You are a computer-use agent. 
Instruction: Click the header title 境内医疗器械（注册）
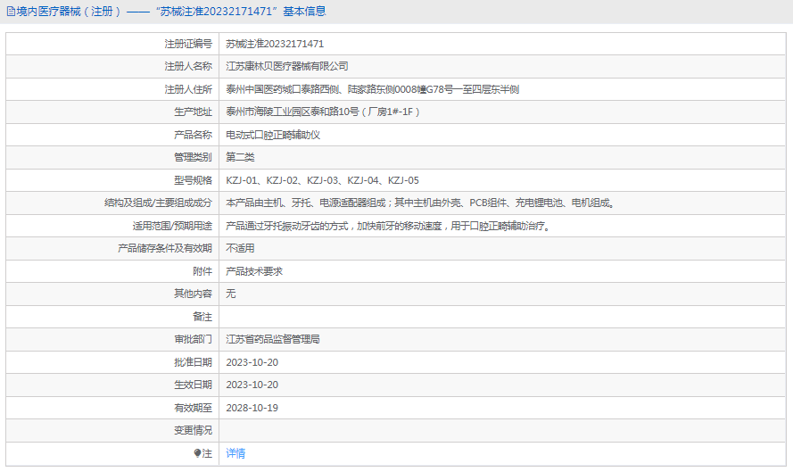click(70, 12)
